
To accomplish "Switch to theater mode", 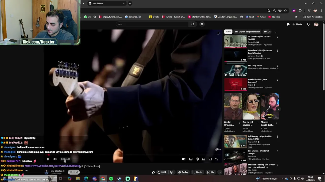I will coord(204,159).
